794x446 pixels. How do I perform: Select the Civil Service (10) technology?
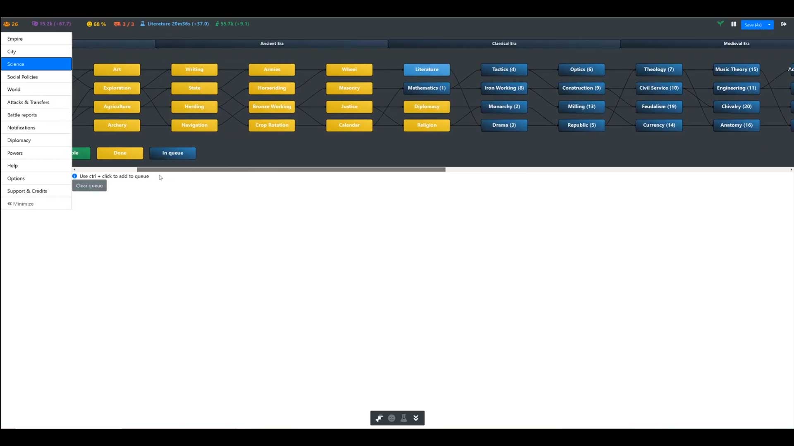[659, 88]
